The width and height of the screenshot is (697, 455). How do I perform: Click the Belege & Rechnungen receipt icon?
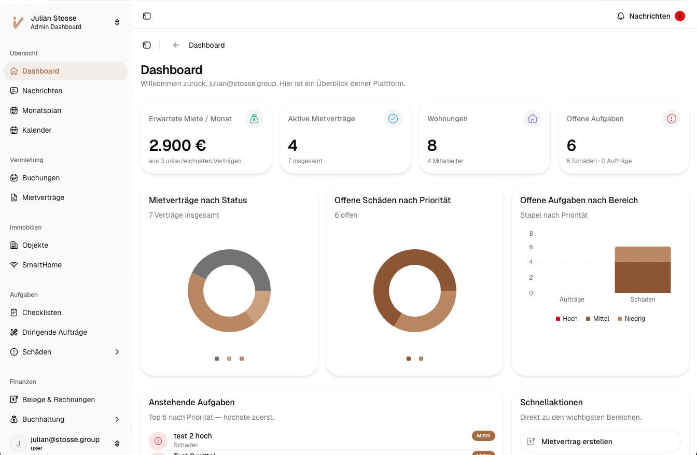14,400
